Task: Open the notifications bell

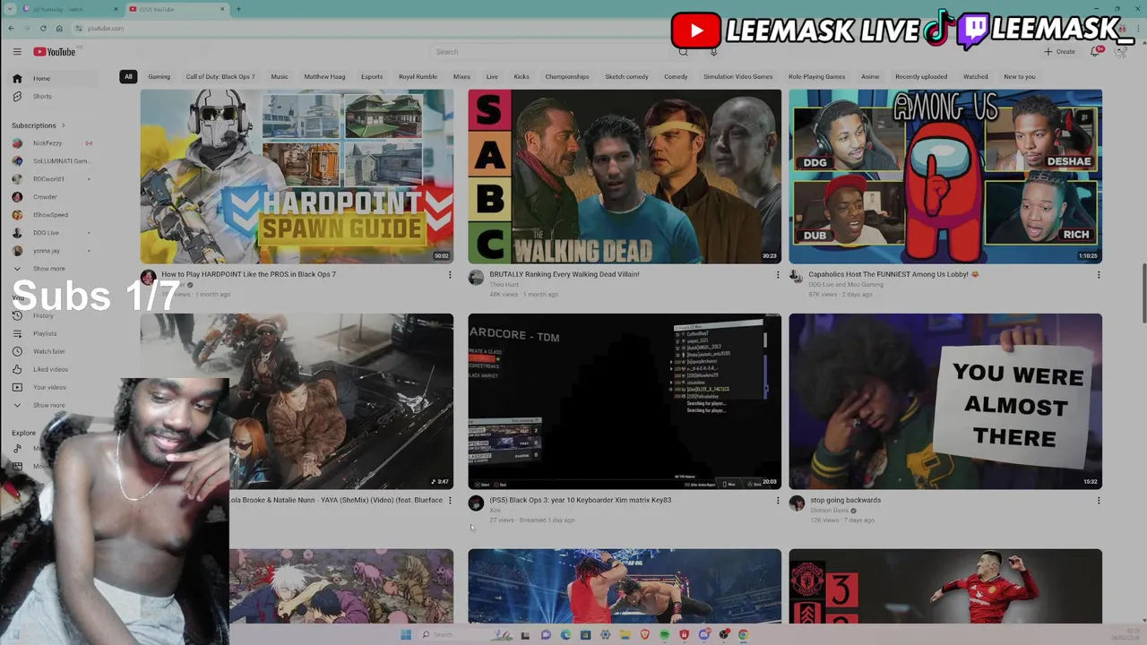Action: (x=1095, y=52)
